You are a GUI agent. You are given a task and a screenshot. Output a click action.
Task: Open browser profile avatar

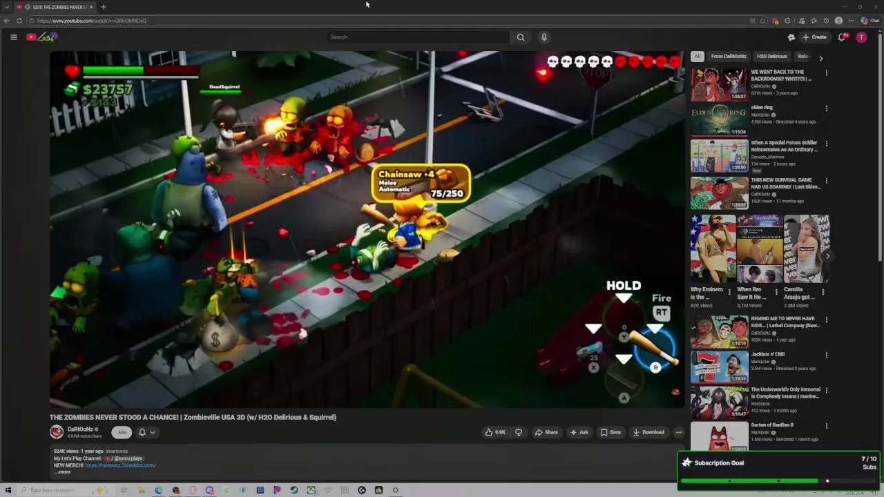coord(838,21)
